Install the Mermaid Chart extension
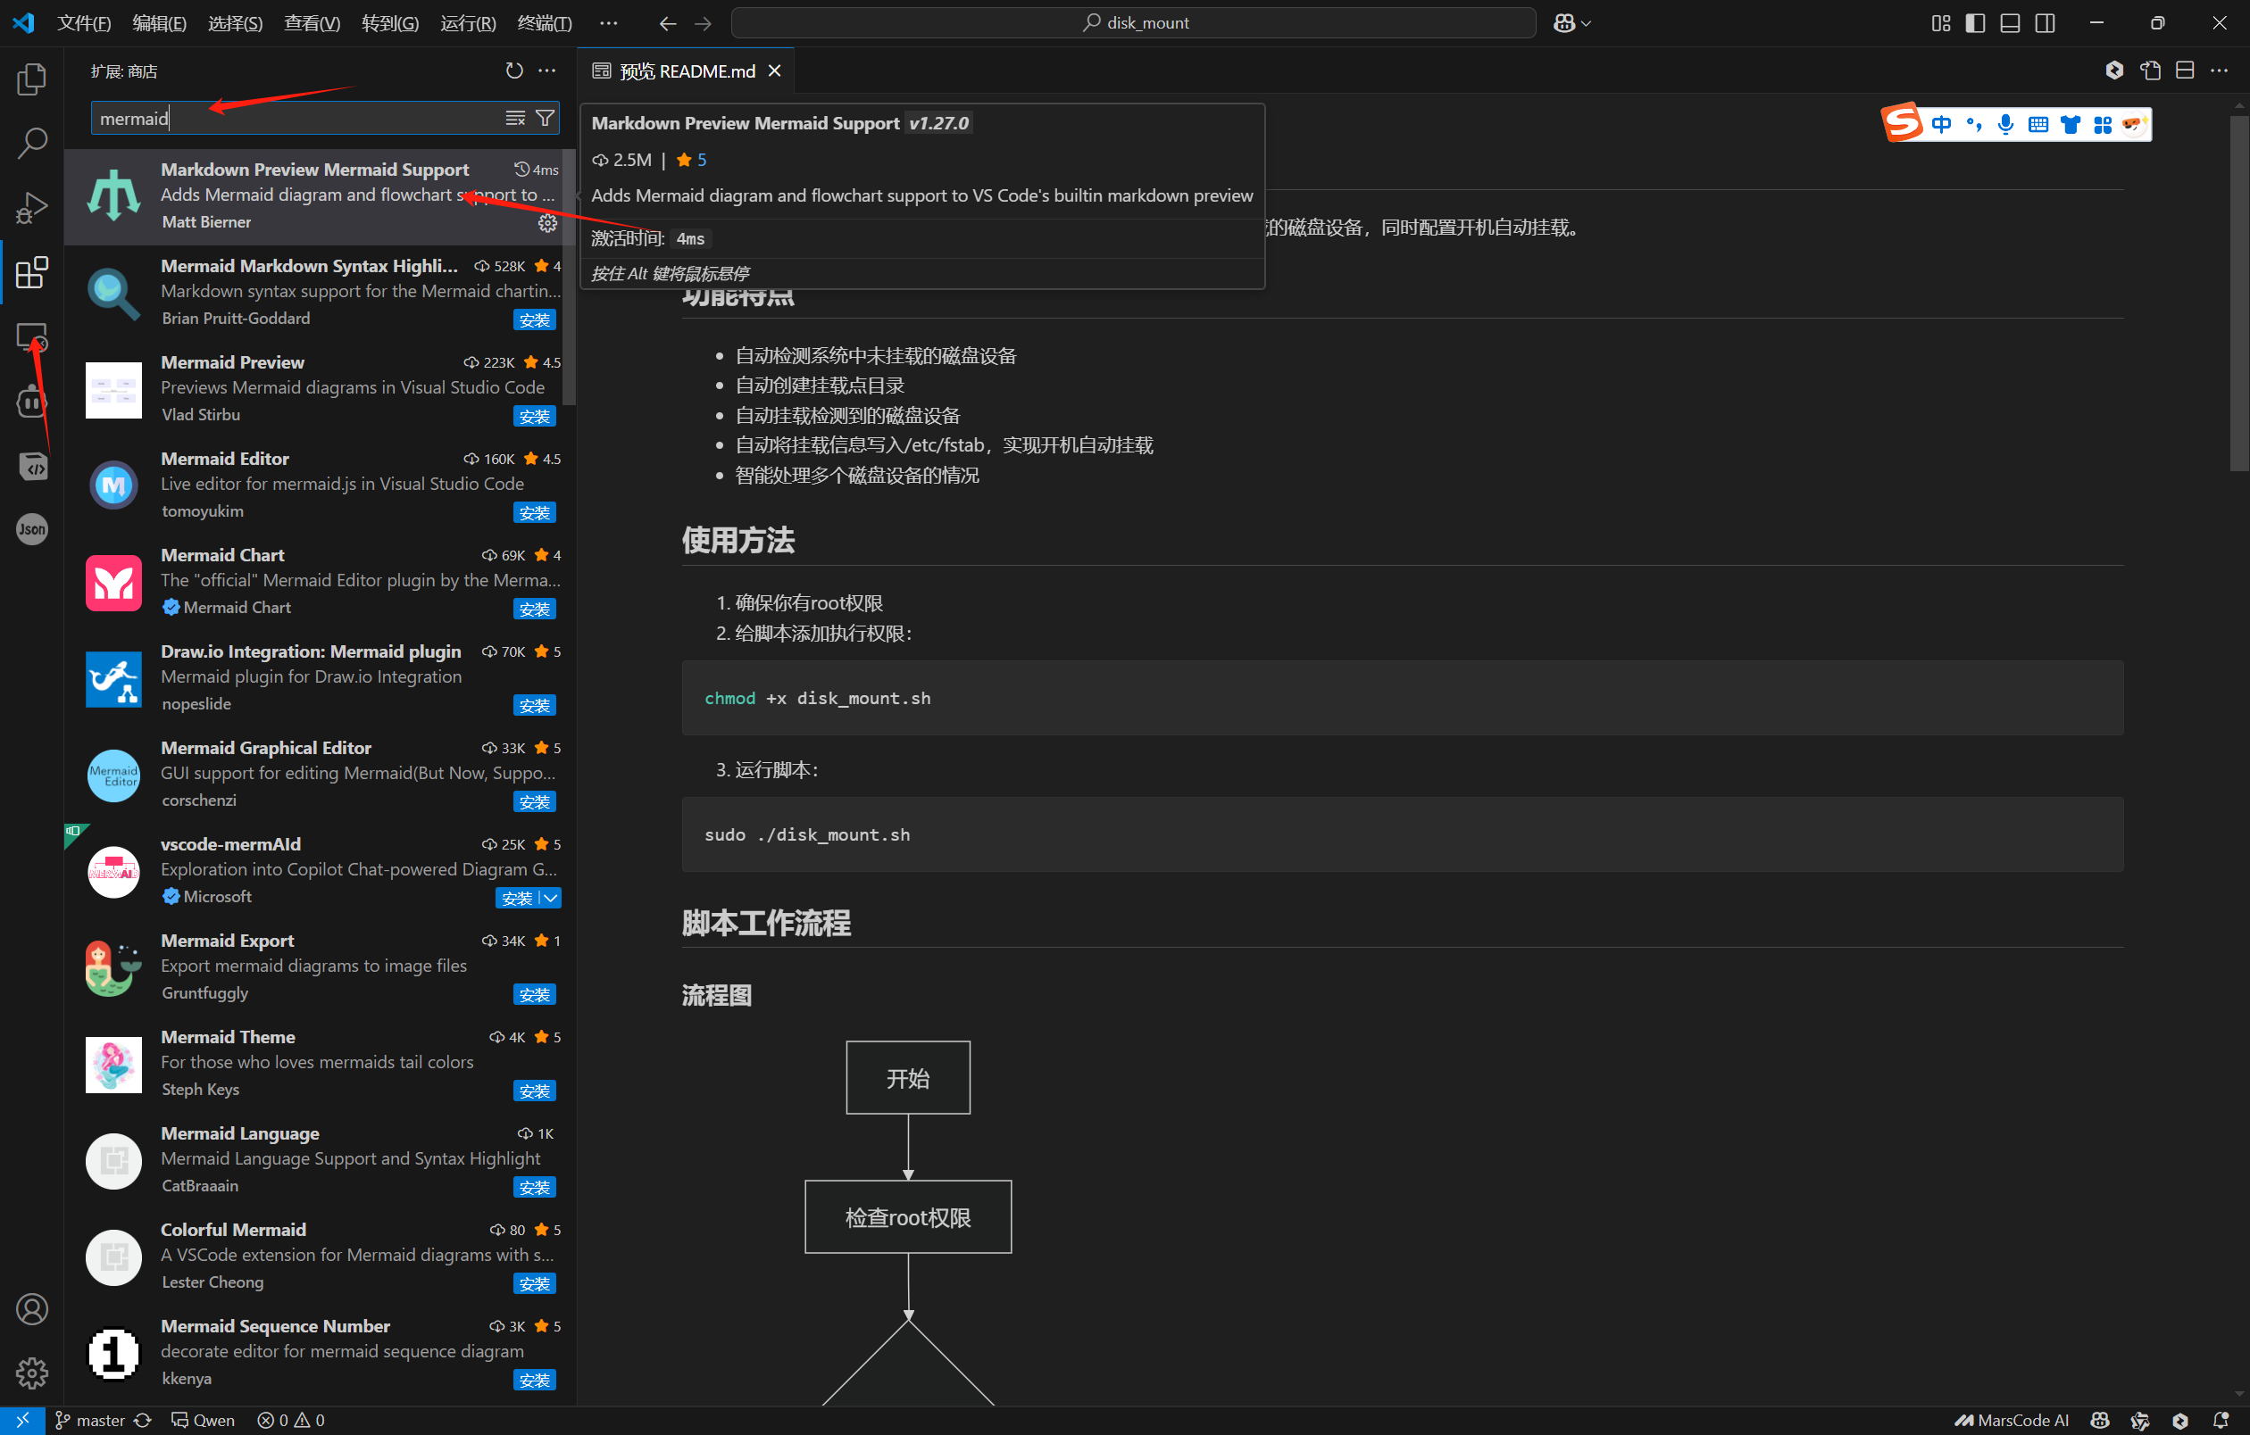This screenshot has height=1435, width=2250. click(x=535, y=610)
